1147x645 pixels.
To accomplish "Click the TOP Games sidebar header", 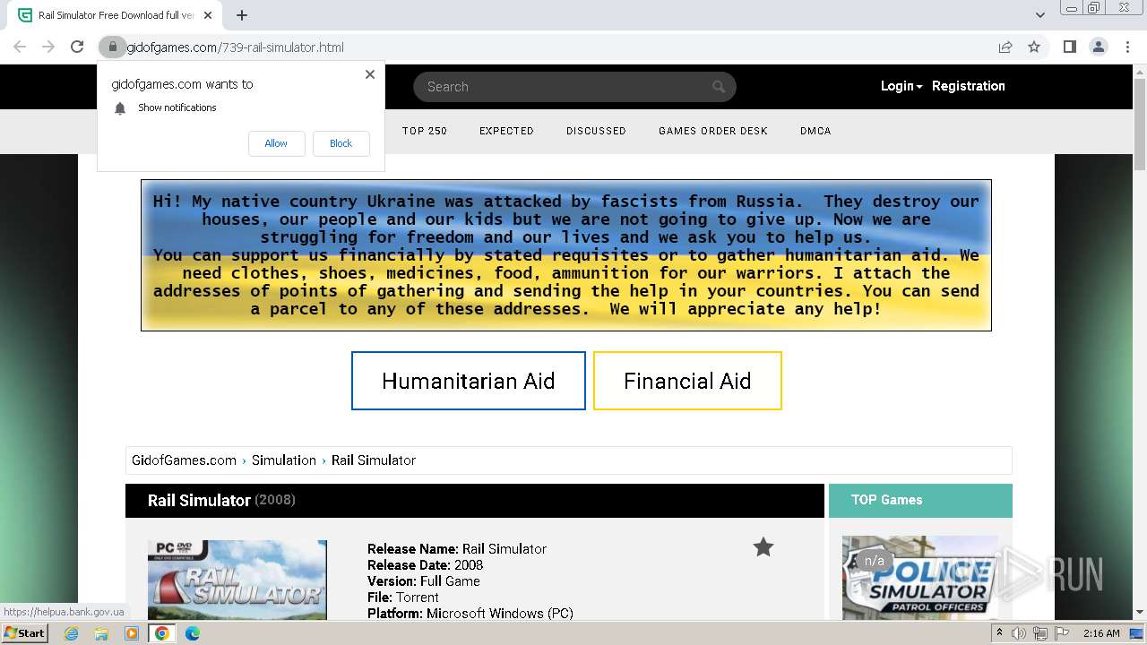I will coord(920,501).
